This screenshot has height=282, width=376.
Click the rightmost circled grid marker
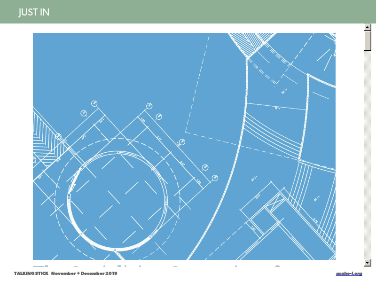coord(215,177)
